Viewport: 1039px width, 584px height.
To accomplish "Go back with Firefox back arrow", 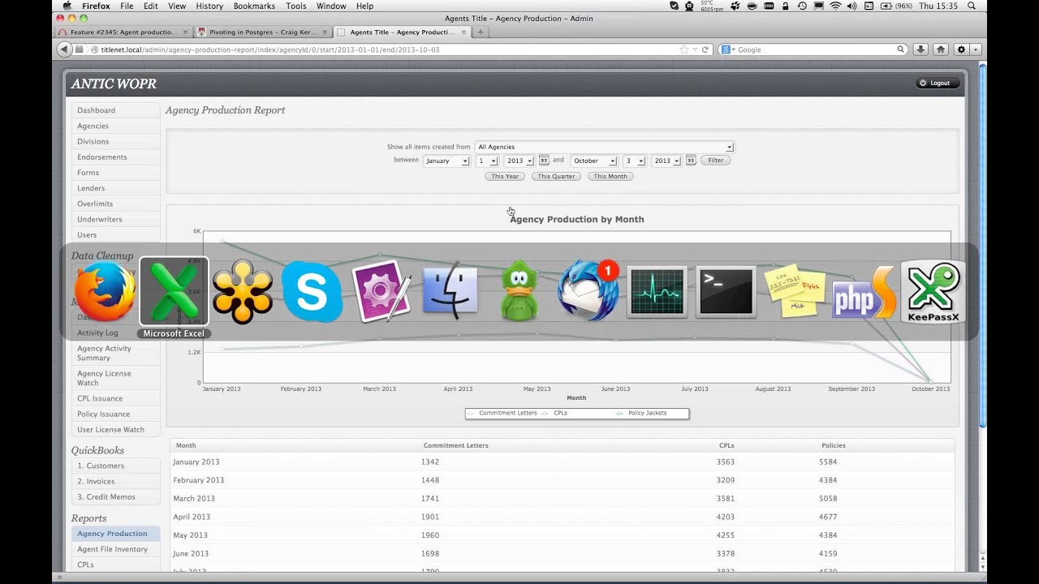I will click(x=64, y=49).
